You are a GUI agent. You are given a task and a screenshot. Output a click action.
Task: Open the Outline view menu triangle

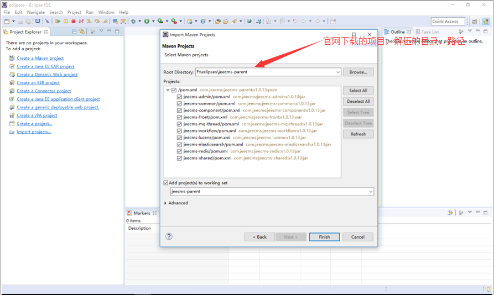click(470, 31)
